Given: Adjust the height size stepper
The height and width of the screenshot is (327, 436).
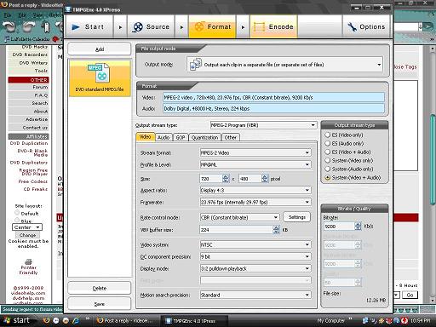Looking at the screenshot, I should pos(265,179).
